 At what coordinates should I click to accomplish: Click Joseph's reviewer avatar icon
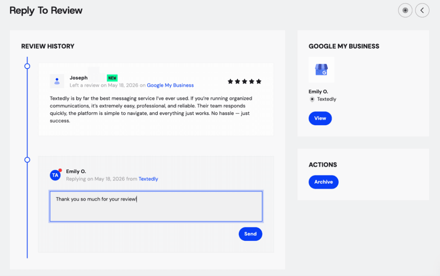pos(57,81)
